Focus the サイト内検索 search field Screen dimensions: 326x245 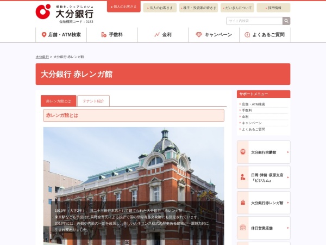pyautogui.click(x=254, y=21)
